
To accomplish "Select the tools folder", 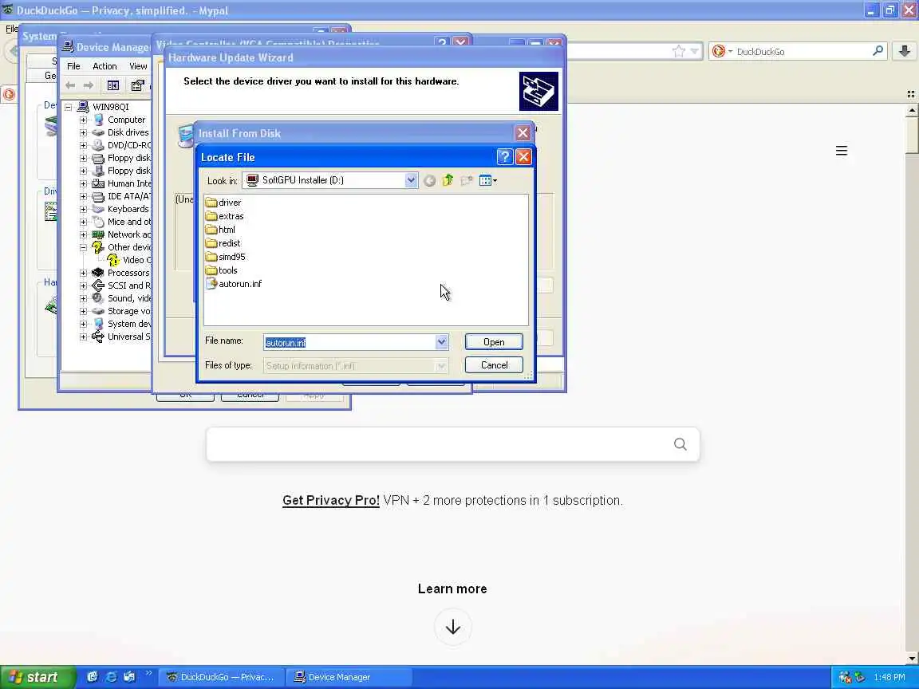I will click(222, 270).
